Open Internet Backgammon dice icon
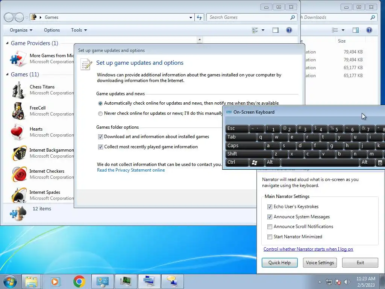385x289 pixels. click(19, 153)
